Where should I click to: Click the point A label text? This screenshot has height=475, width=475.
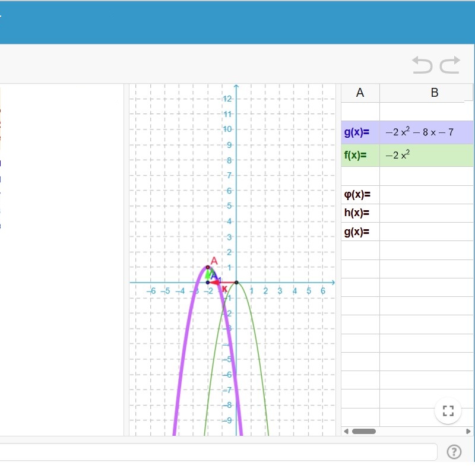point(214,261)
